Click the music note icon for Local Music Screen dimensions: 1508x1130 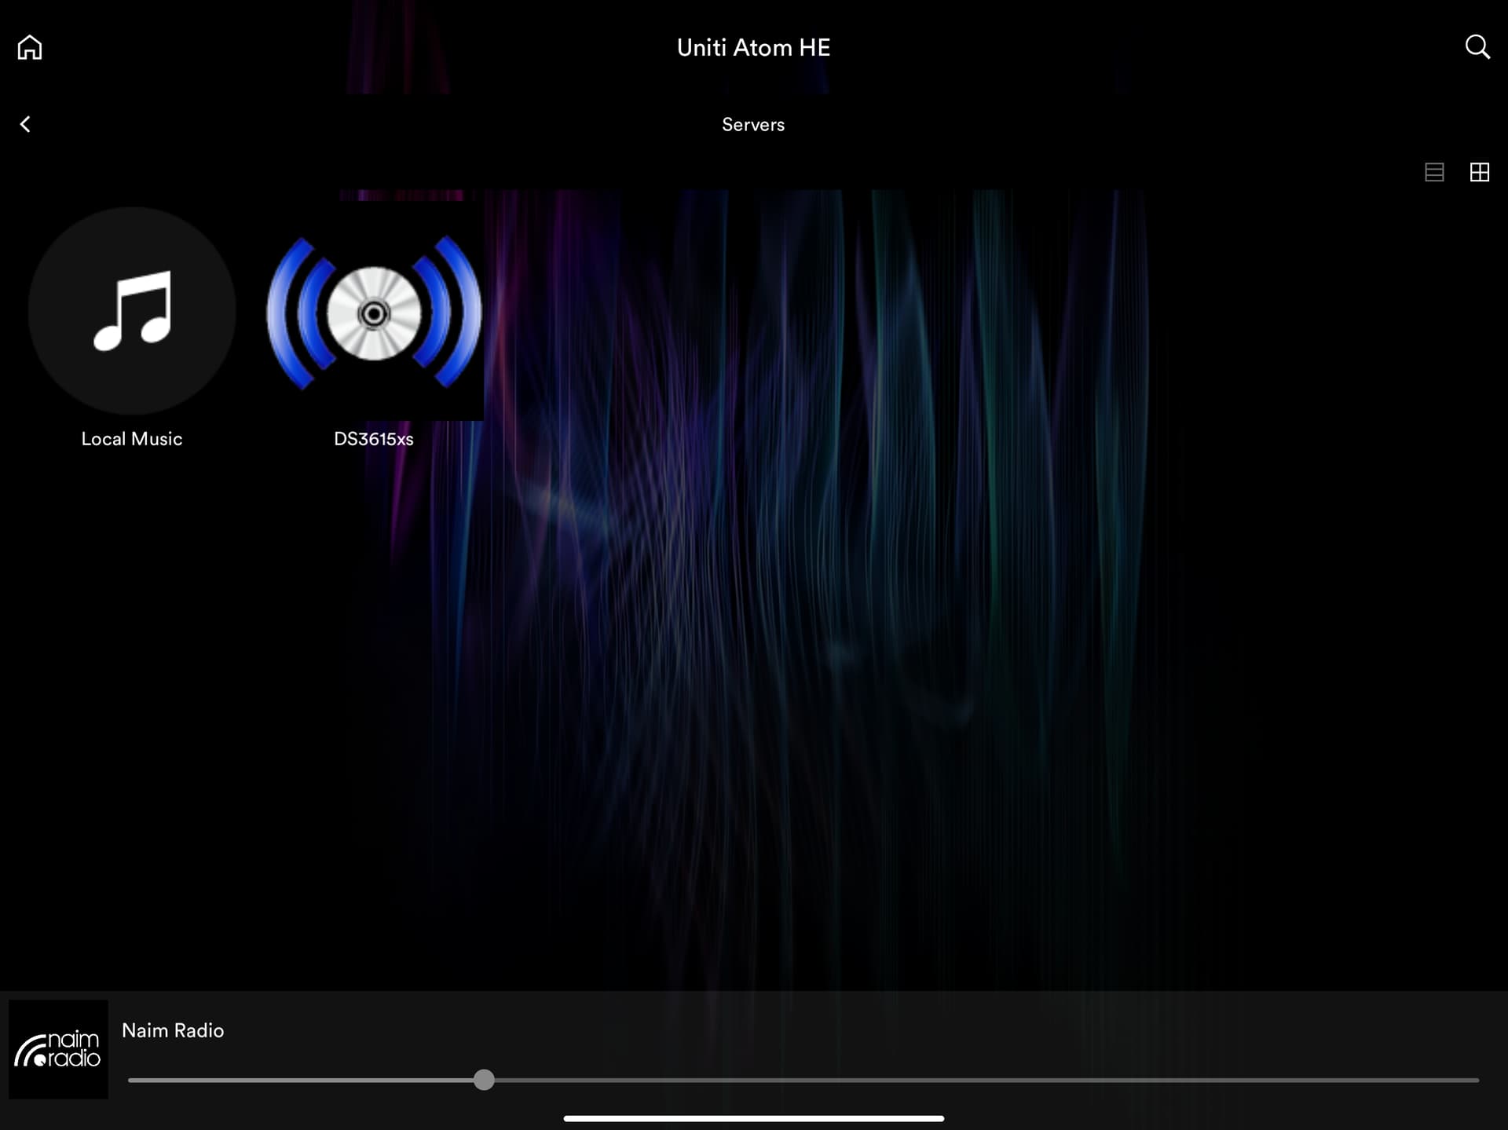click(131, 312)
